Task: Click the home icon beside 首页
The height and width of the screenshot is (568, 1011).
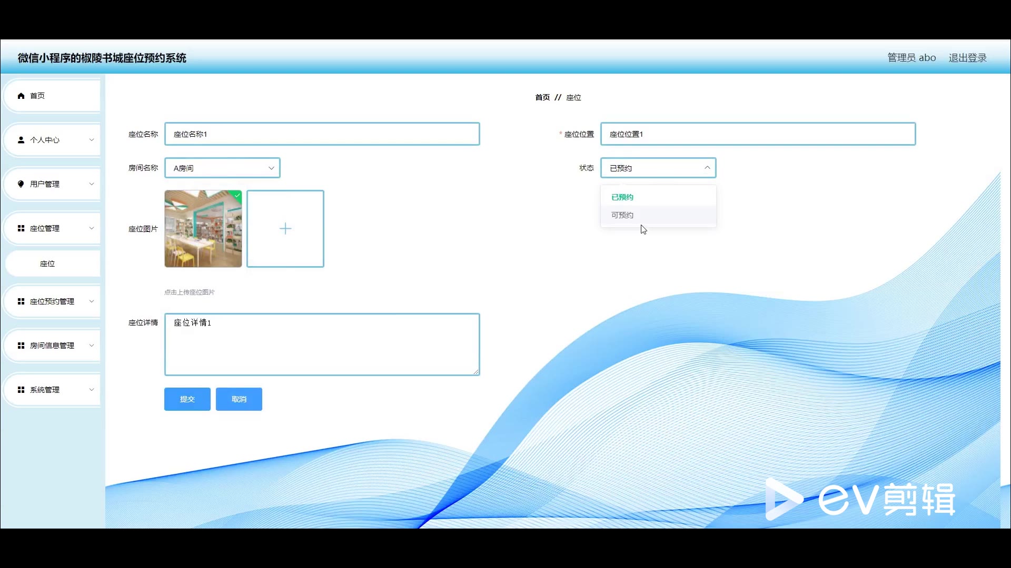Action: point(21,96)
